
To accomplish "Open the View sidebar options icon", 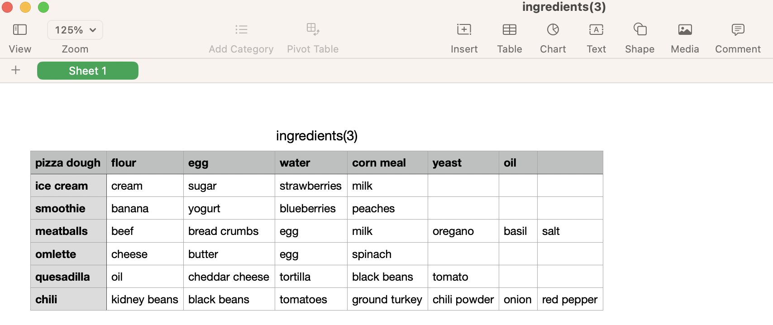I will click(20, 30).
